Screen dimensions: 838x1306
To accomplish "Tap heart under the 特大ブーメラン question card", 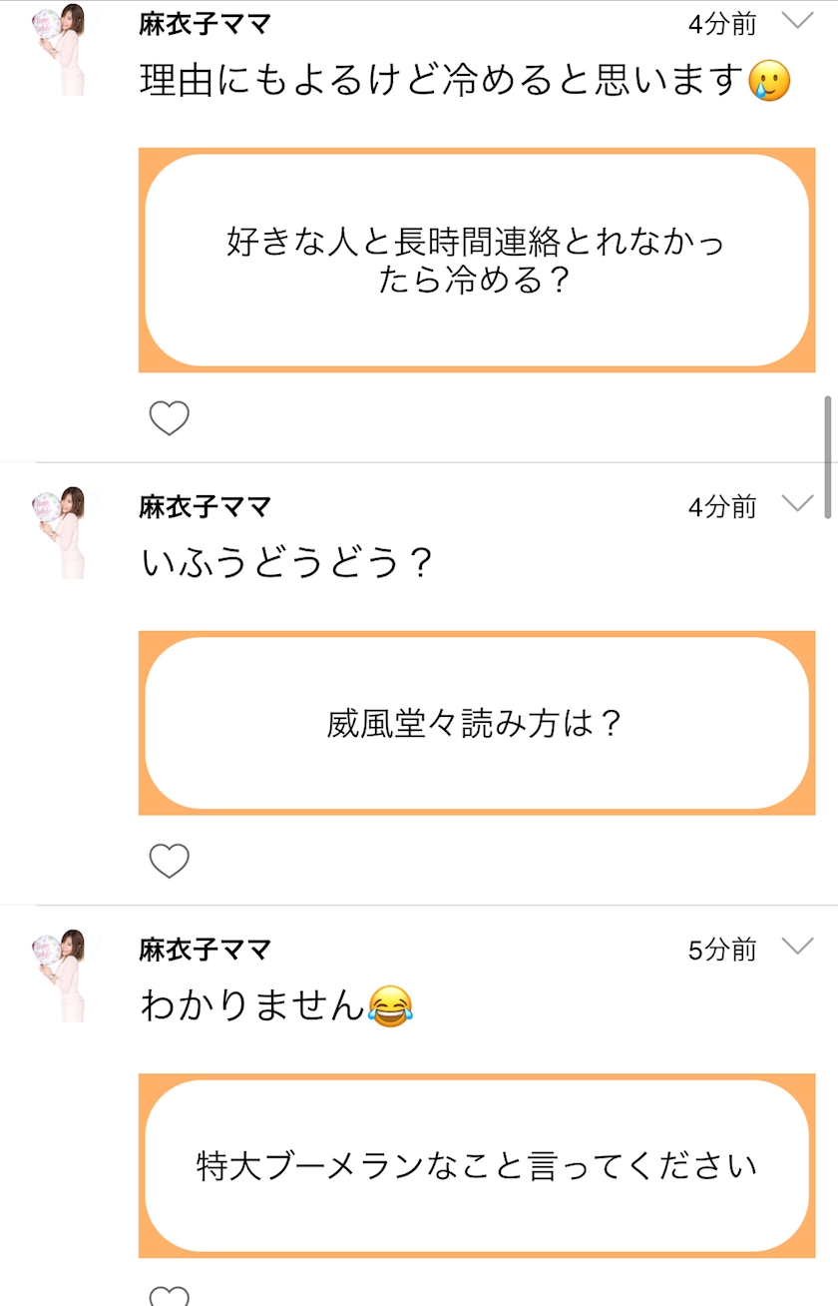I will click(169, 1296).
